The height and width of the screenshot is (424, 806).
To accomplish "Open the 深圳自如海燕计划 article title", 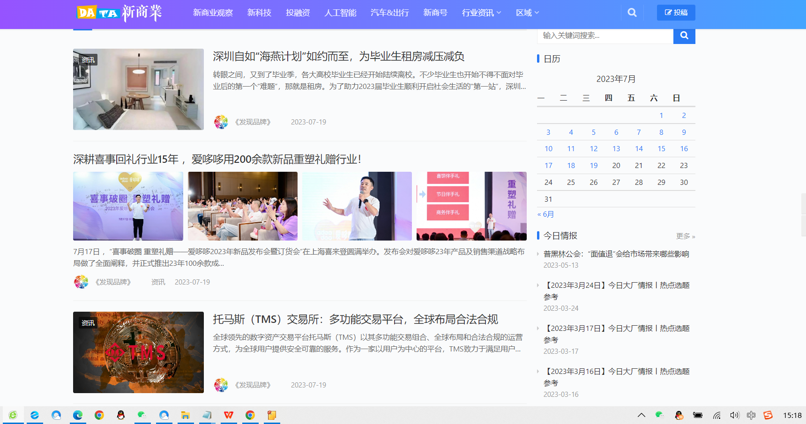I will 338,57.
